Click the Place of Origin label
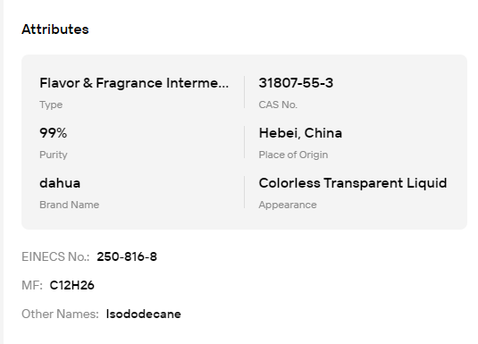478x344 pixels. (293, 155)
